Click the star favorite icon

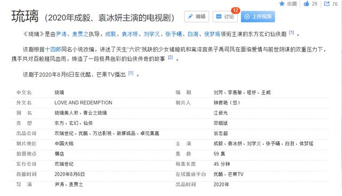coord(282,4)
